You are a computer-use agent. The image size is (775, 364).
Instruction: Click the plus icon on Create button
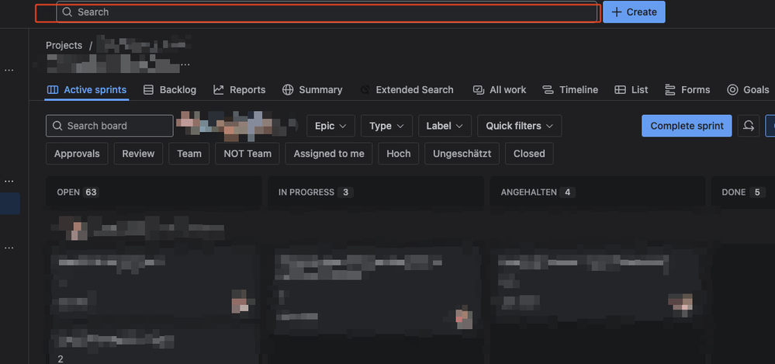point(616,12)
